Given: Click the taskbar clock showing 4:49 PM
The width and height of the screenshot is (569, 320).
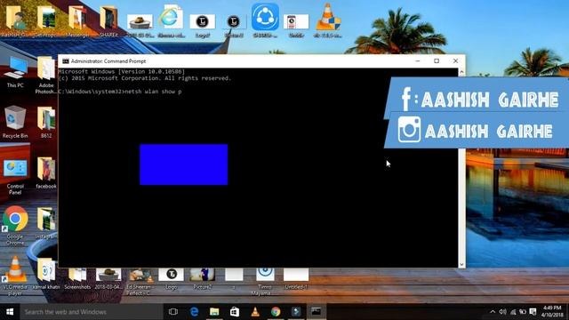Looking at the screenshot, I should pyautogui.click(x=552, y=312).
